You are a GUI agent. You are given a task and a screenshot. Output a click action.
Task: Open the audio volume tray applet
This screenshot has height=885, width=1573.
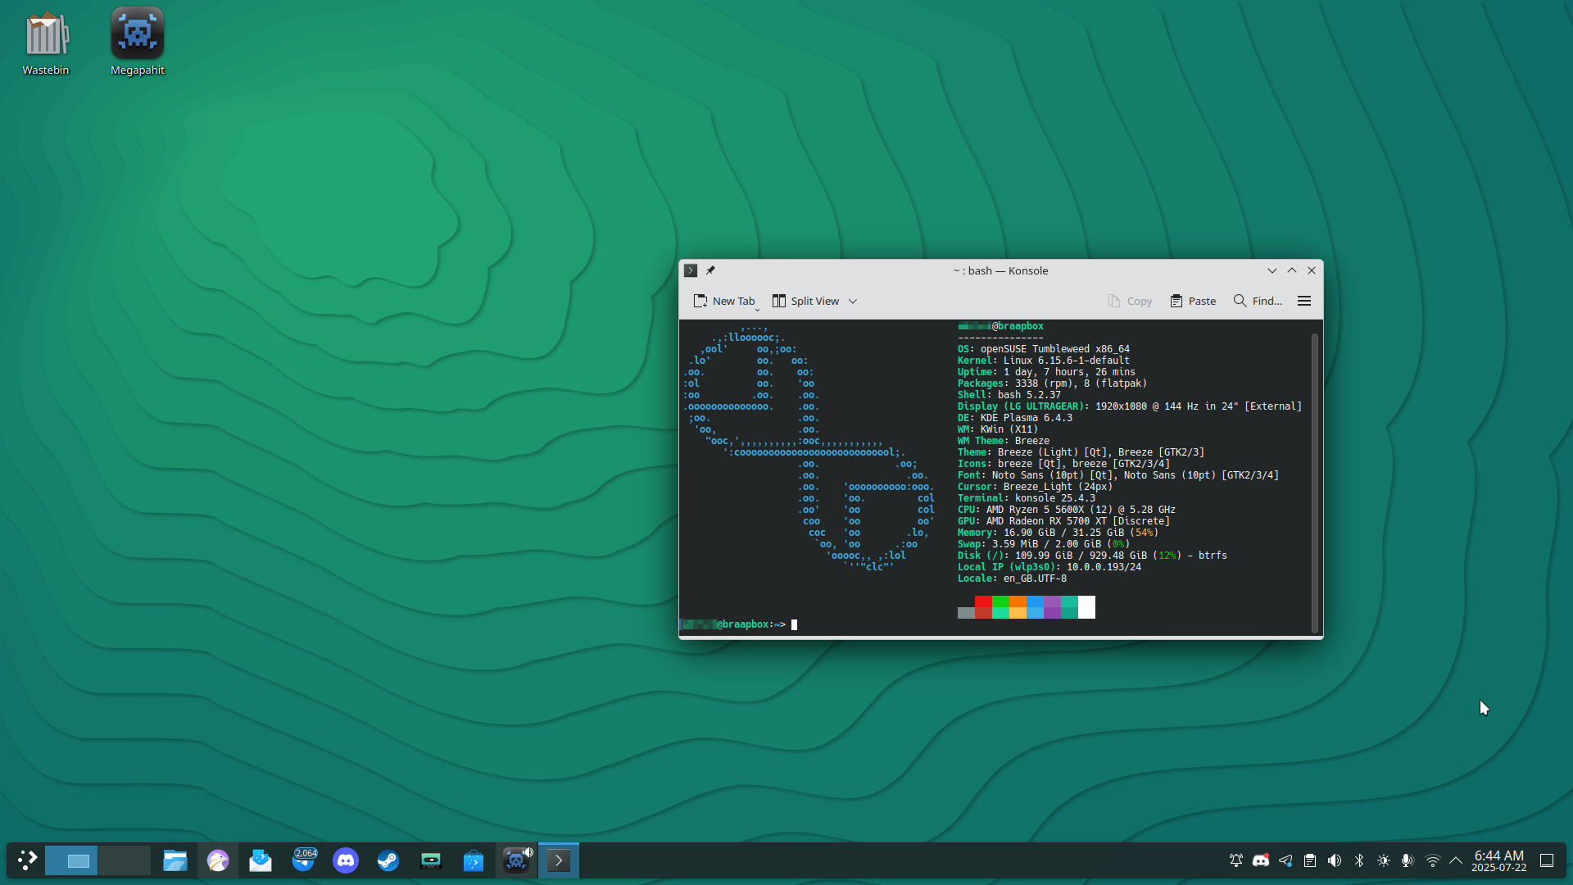1335,860
